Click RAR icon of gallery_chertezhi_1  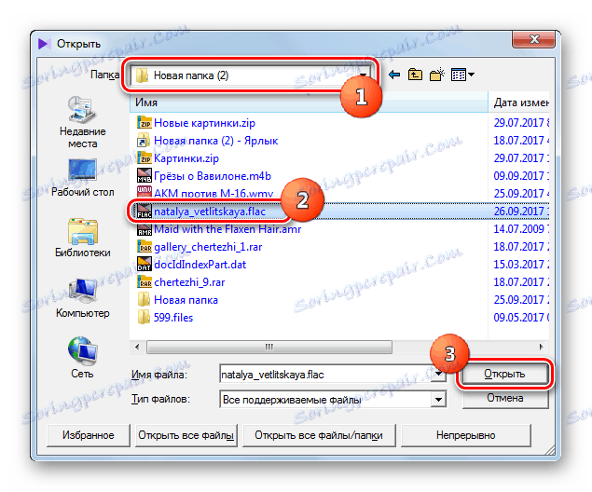[x=145, y=247]
